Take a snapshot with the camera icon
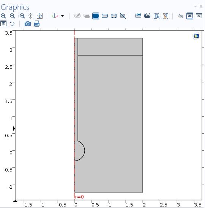Viewport: 205px width, 208px height. [28, 24]
